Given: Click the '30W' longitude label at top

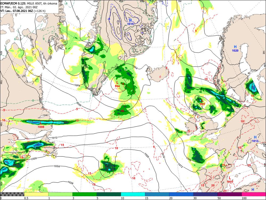Looking at the screenshot, I should point(142,1).
